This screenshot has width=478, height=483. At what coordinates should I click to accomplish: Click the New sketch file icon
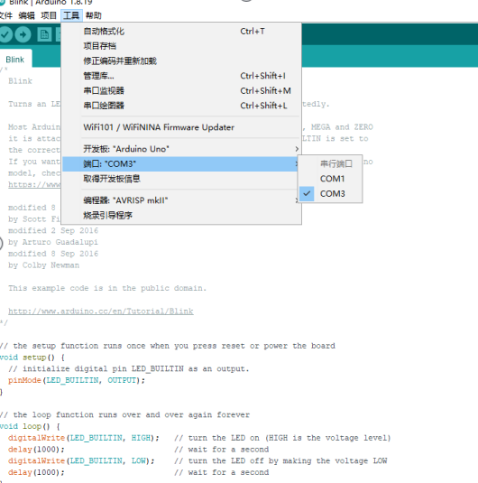pyautogui.click(x=44, y=34)
